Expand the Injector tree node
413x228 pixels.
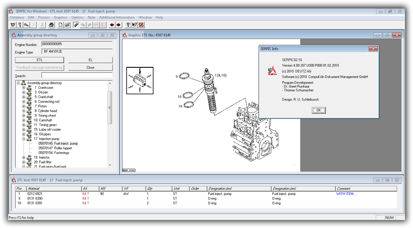click(24, 158)
